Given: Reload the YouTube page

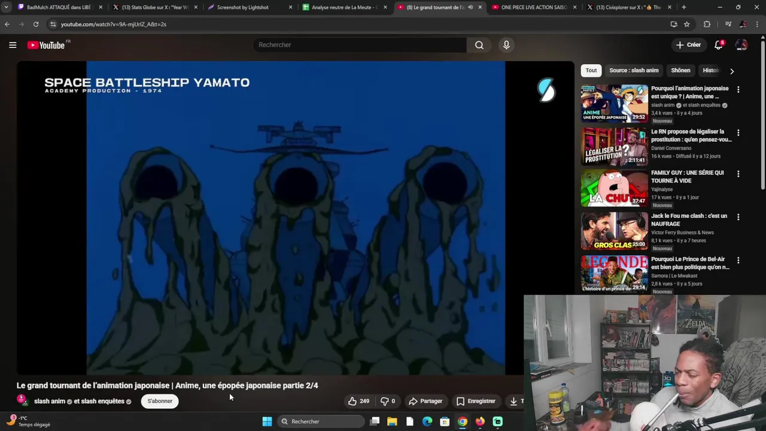Looking at the screenshot, I should 36,24.
